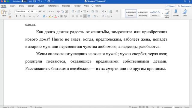
Task: Increase paragraph indent
Action: click(x=97, y=11)
